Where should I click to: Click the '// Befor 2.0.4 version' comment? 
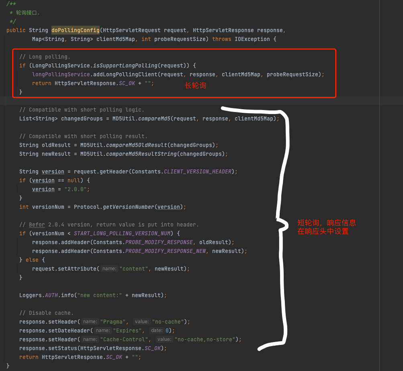click(x=109, y=224)
